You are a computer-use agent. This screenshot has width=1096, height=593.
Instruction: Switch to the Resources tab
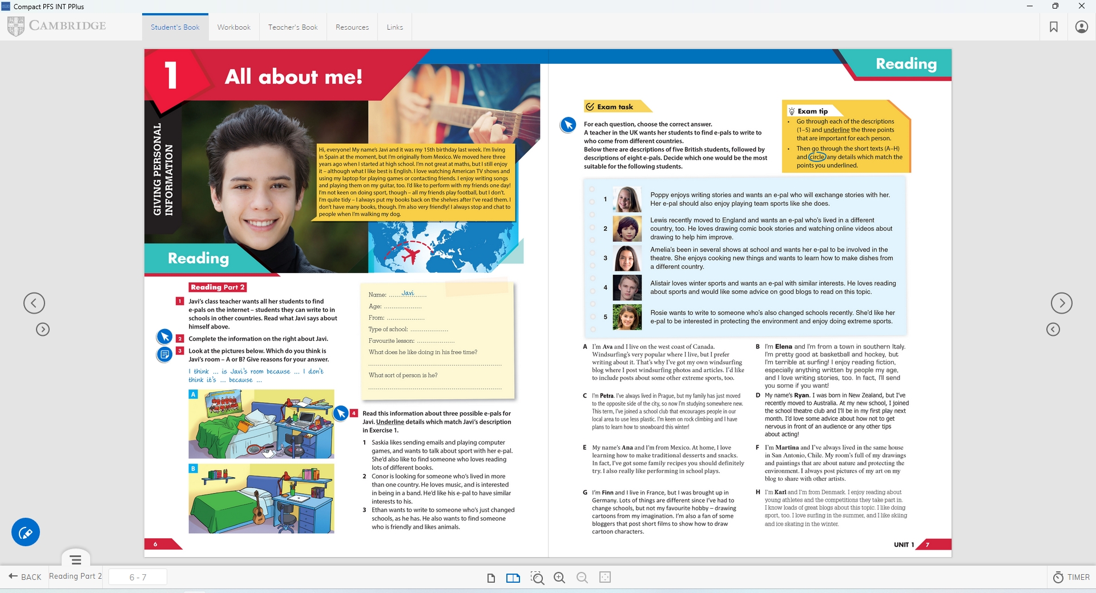point(352,27)
